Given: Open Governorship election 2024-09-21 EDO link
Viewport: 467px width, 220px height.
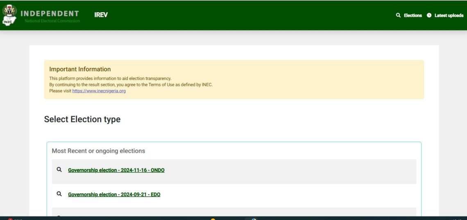Looking at the screenshot, I should click(114, 195).
